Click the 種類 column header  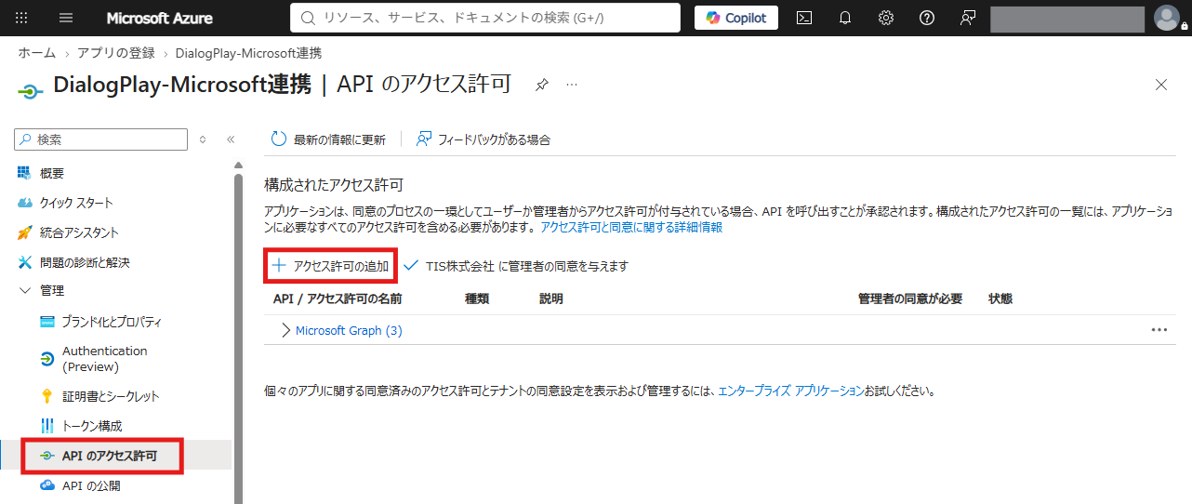[x=477, y=299]
